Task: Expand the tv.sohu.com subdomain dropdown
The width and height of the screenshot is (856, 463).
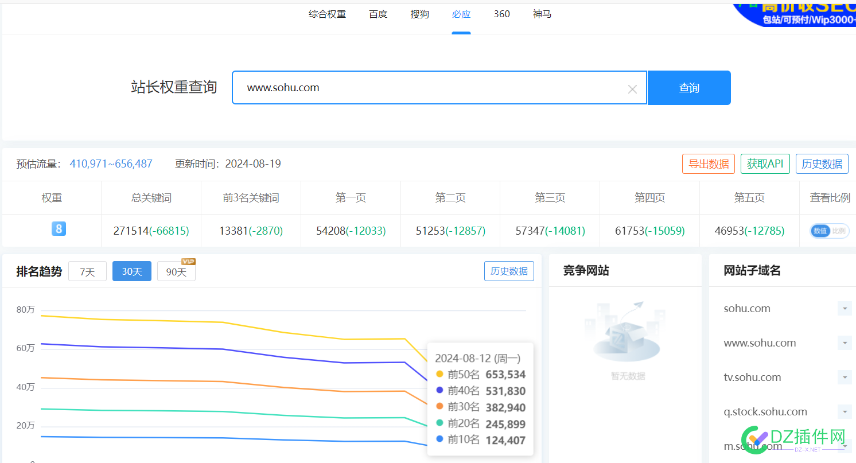Action: tap(845, 378)
